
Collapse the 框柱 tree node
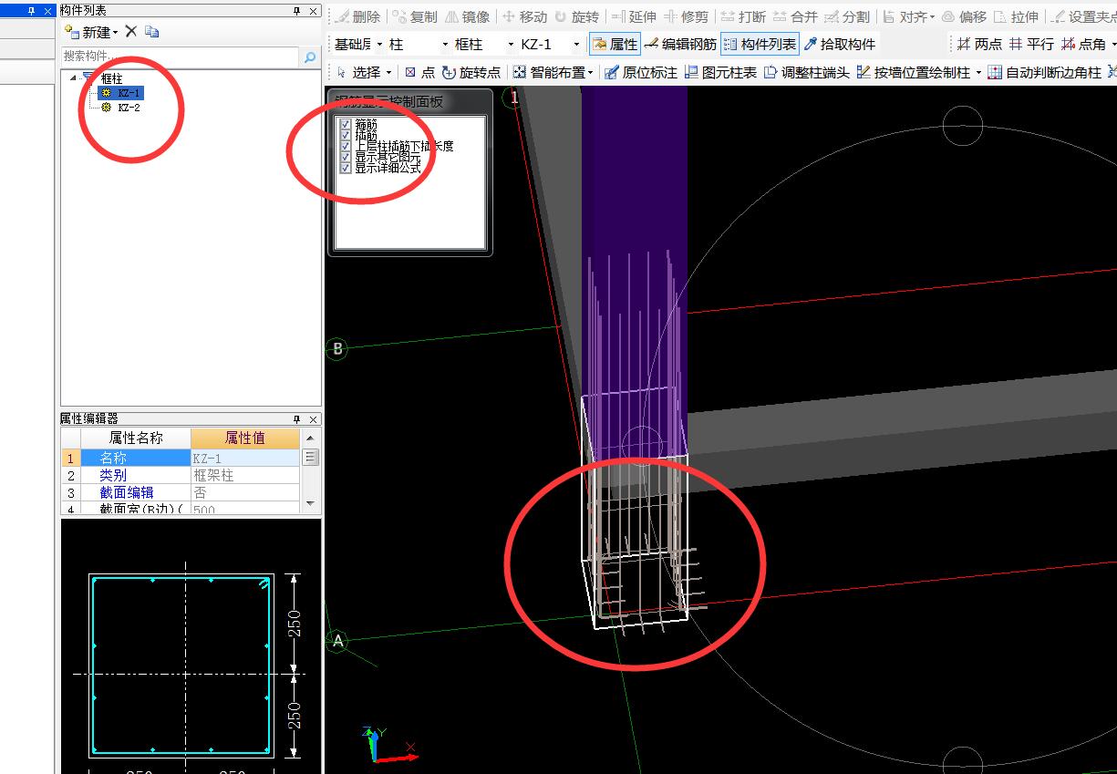[73, 78]
